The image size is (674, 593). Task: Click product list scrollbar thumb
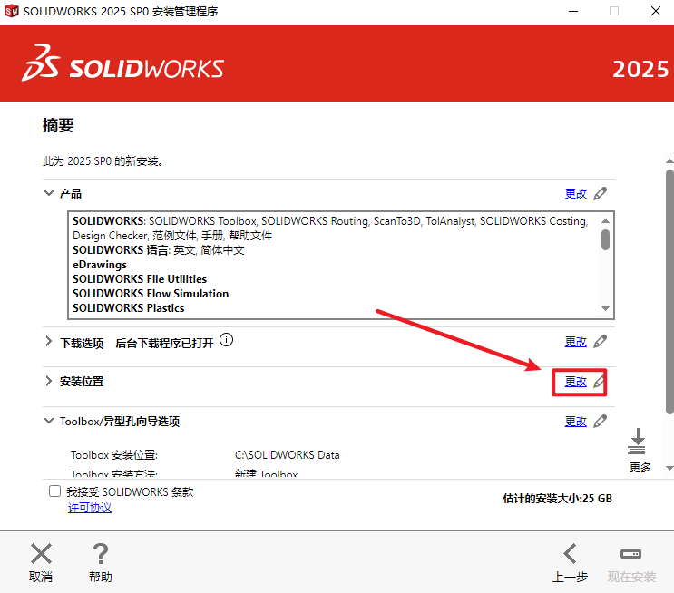tap(606, 239)
